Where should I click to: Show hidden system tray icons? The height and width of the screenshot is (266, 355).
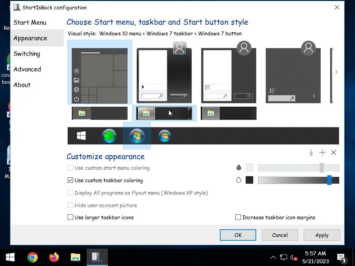tap(273, 257)
